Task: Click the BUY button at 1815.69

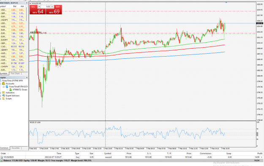Action: pos(54,10)
